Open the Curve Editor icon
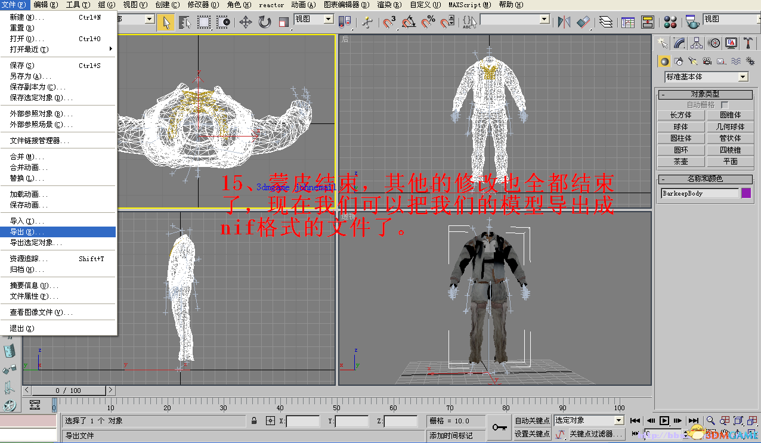Image resolution: width=761 pixels, height=443 pixels. [627, 23]
